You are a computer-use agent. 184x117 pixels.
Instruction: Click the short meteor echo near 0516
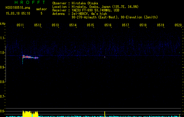[x=105, y=57]
